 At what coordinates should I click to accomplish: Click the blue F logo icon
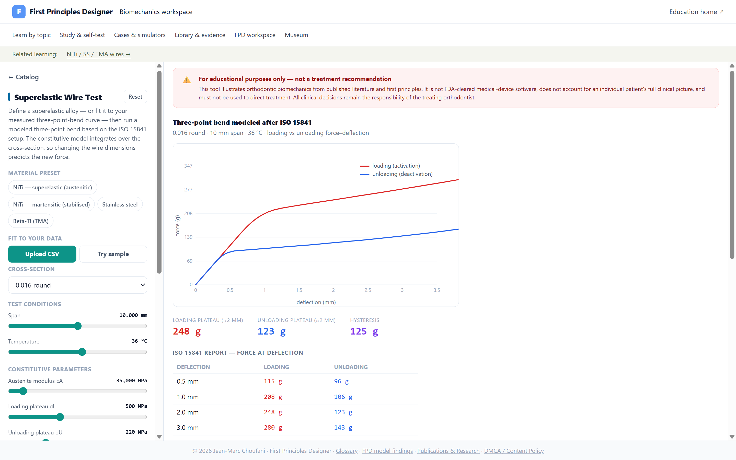click(19, 11)
